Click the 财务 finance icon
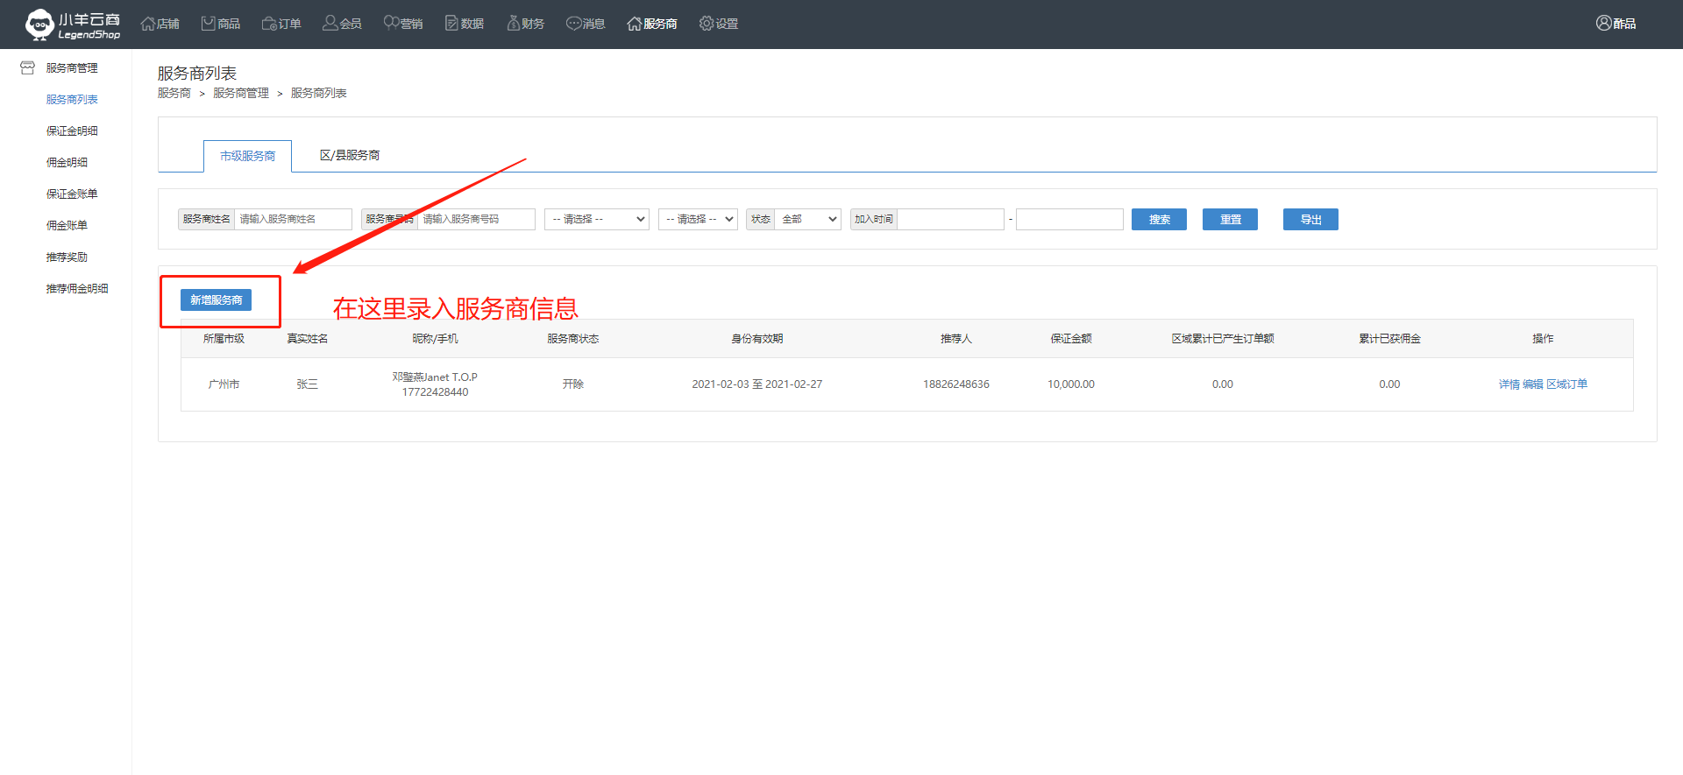1683x775 pixels. [514, 24]
